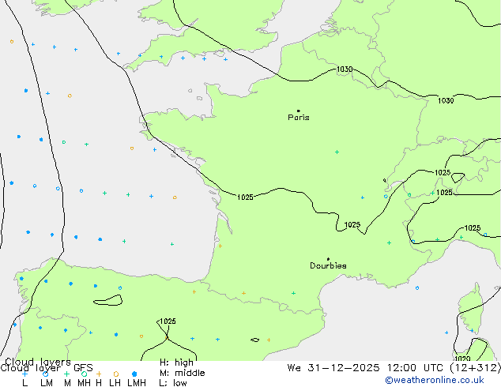Click the 1025 isobar label in northern Spain
Viewport: 501px width, 387px height.
coord(168,321)
